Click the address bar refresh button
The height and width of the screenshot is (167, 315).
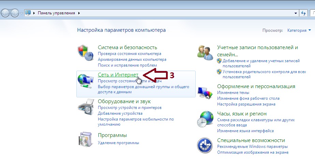click(303, 13)
